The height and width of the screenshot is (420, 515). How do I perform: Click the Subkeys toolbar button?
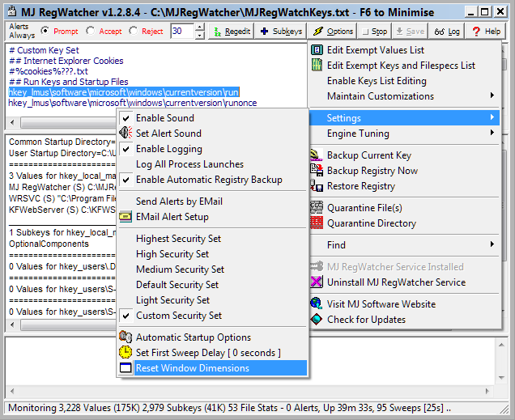click(x=281, y=32)
